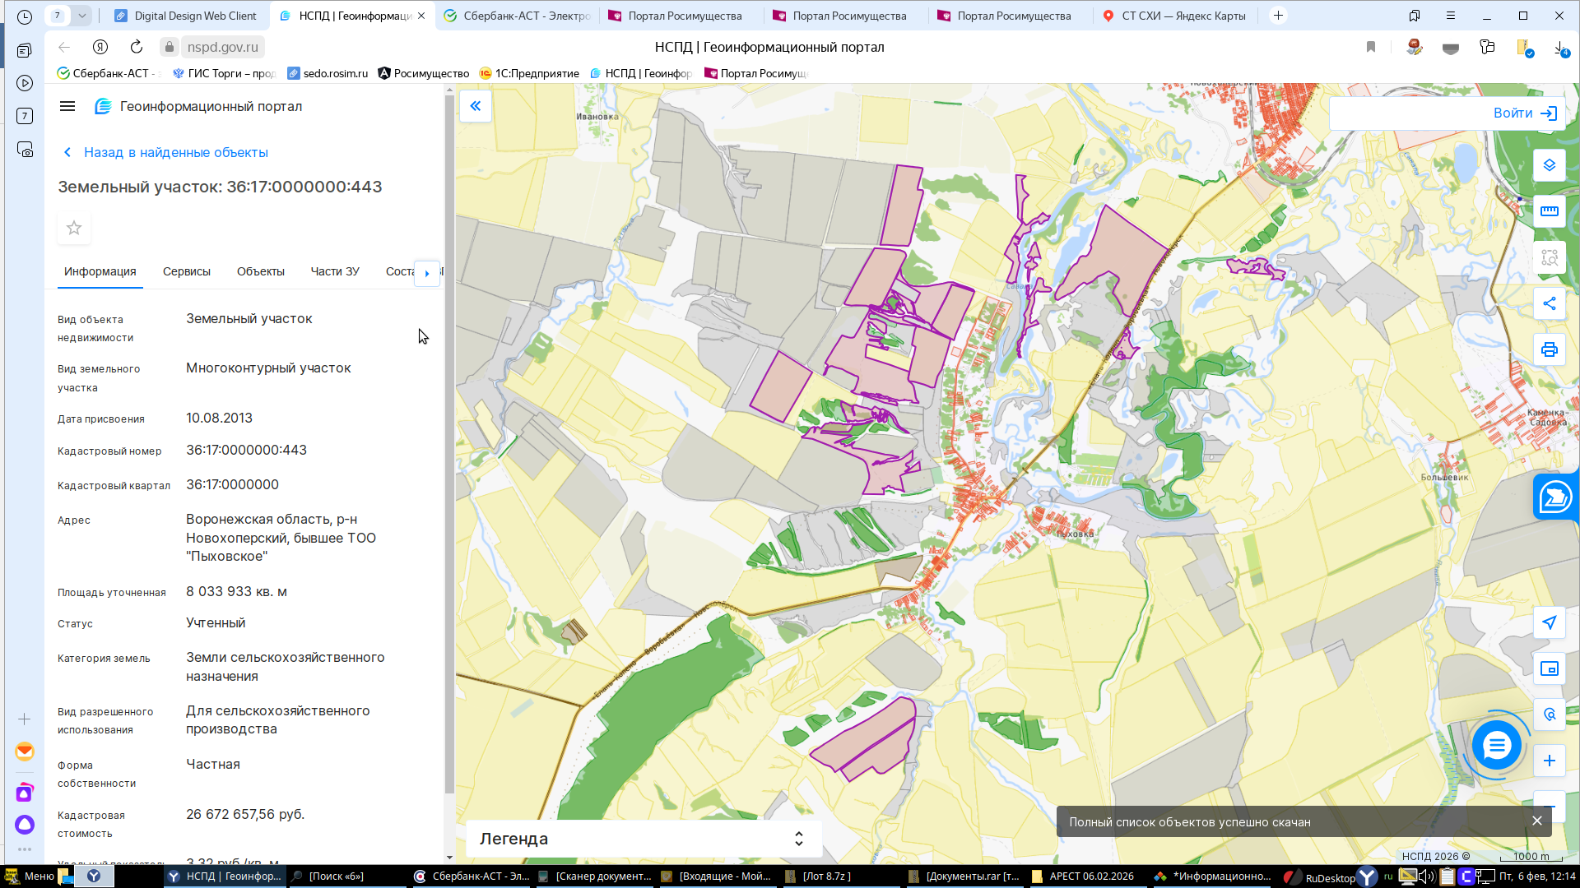Add parcel to favorites star
Viewport: 1580px width, 888px height.
point(74,228)
